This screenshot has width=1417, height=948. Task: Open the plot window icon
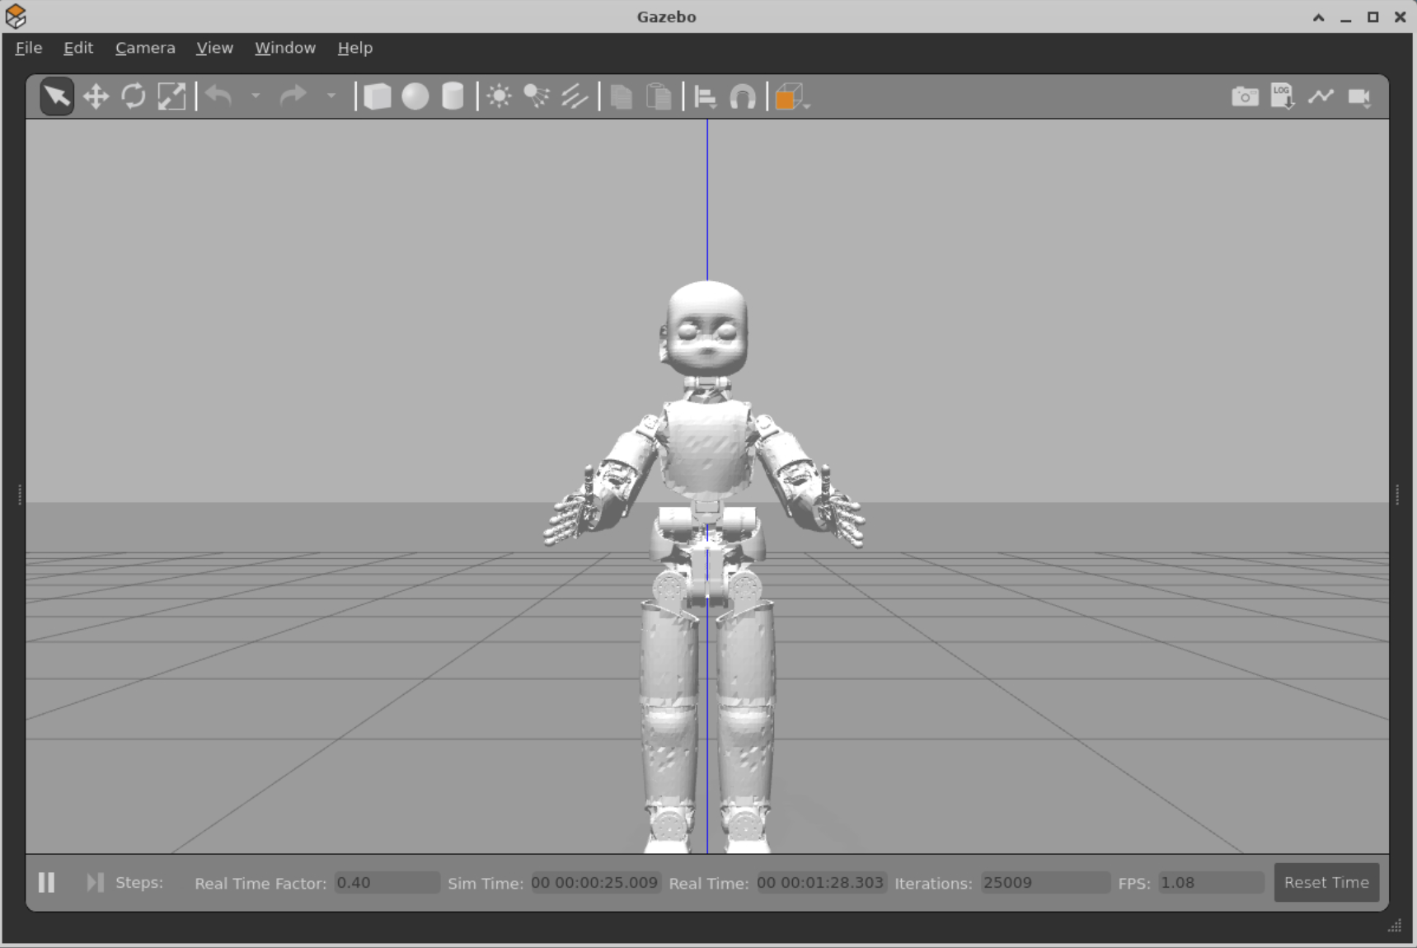tap(1321, 96)
